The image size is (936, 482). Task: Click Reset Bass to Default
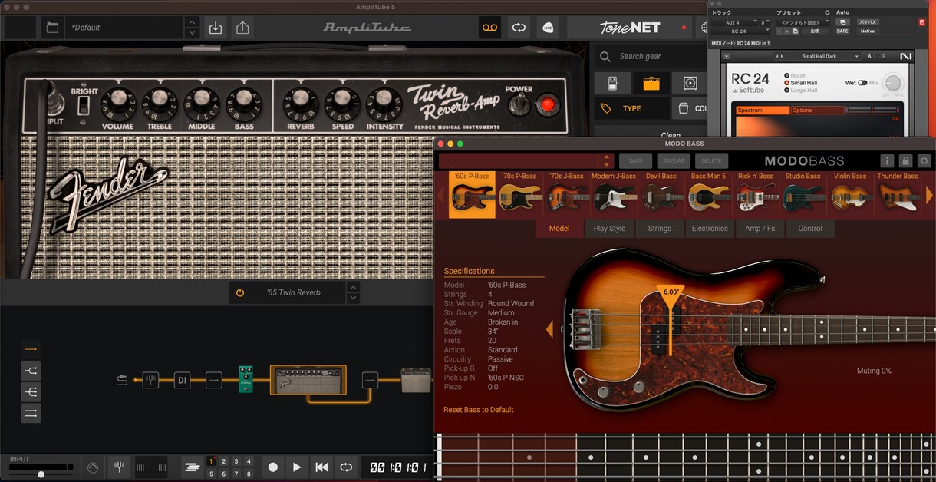pos(479,410)
